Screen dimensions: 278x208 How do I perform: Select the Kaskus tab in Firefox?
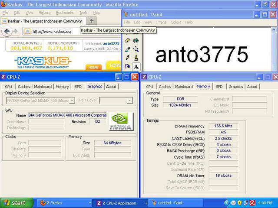pyautogui.click(x=43, y=21)
